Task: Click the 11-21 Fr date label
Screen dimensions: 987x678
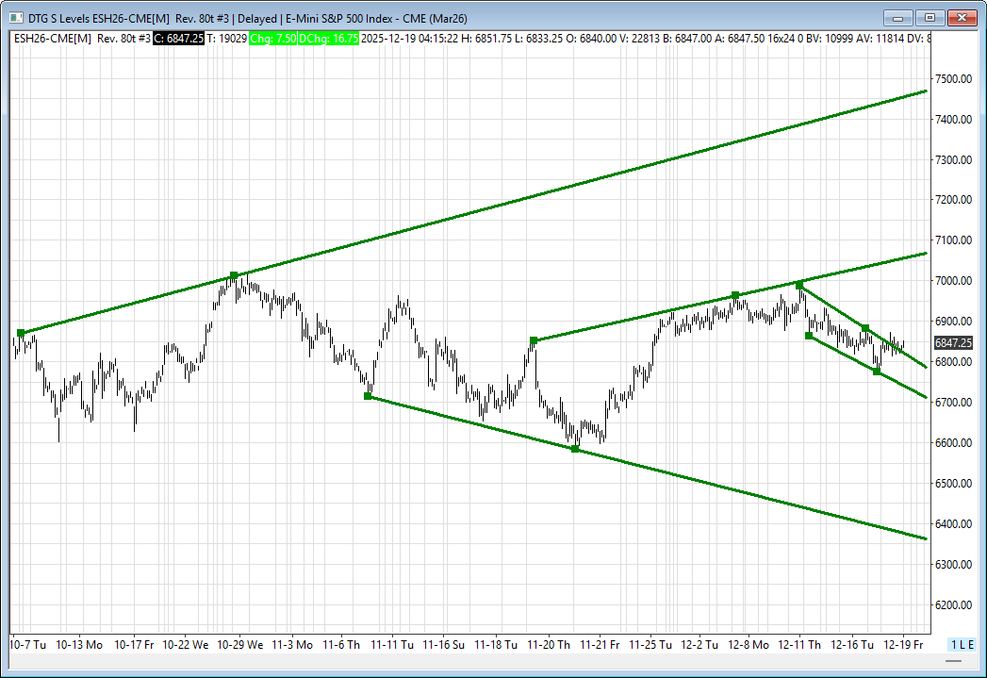Action: point(600,645)
